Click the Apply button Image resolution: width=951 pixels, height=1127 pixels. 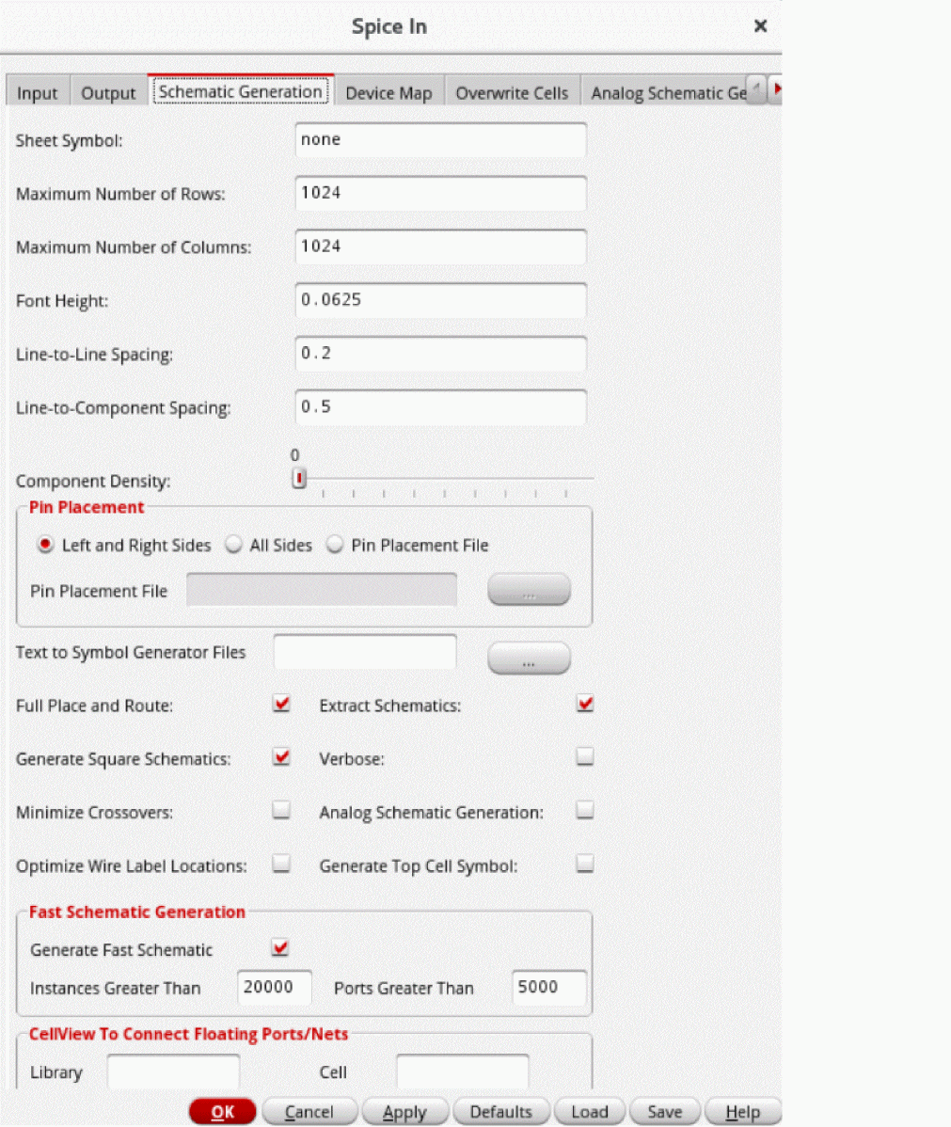tap(404, 1112)
